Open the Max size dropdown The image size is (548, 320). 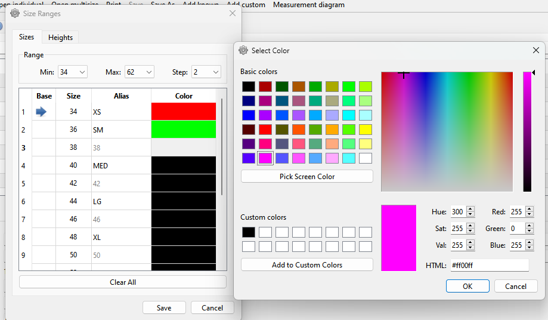pos(148,72)
